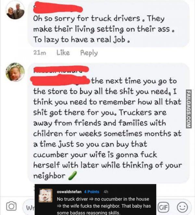Screen dimensions: 195x215
Task: Click the redacted name above first comment
Action: [58, 7]
